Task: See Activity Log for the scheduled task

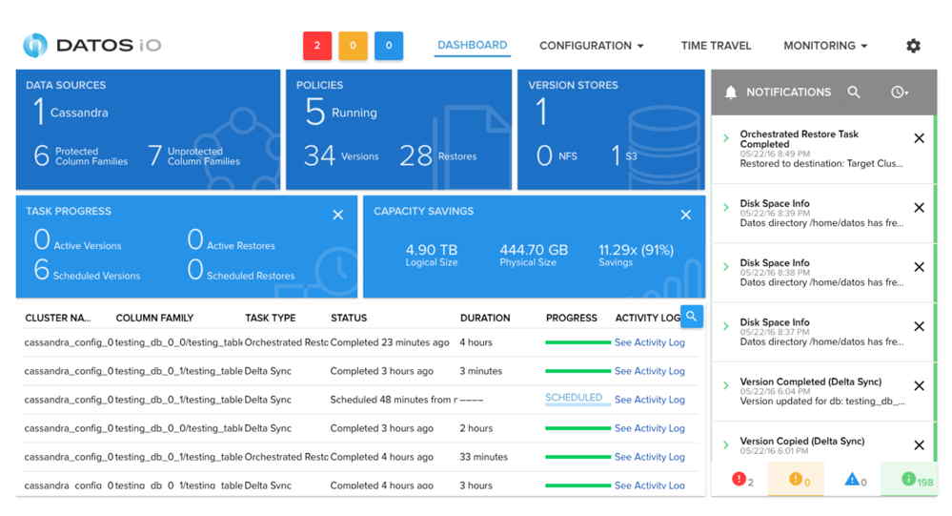Action: pyautogui.click(x=650, y=400)
